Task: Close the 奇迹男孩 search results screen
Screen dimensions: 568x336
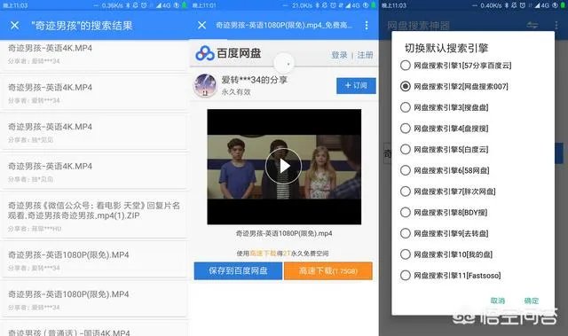Action: (14, 26)
